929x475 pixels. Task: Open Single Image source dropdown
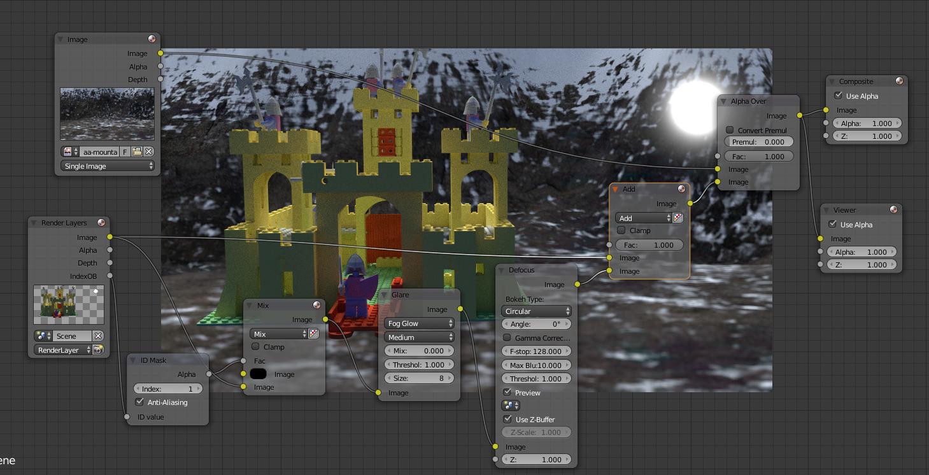pyautogui.click(x=108, y=166)
